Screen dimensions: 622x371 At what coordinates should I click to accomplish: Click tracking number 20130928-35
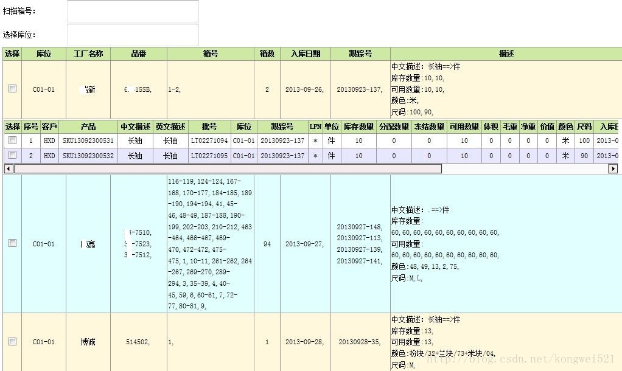(x=360, y=342)
